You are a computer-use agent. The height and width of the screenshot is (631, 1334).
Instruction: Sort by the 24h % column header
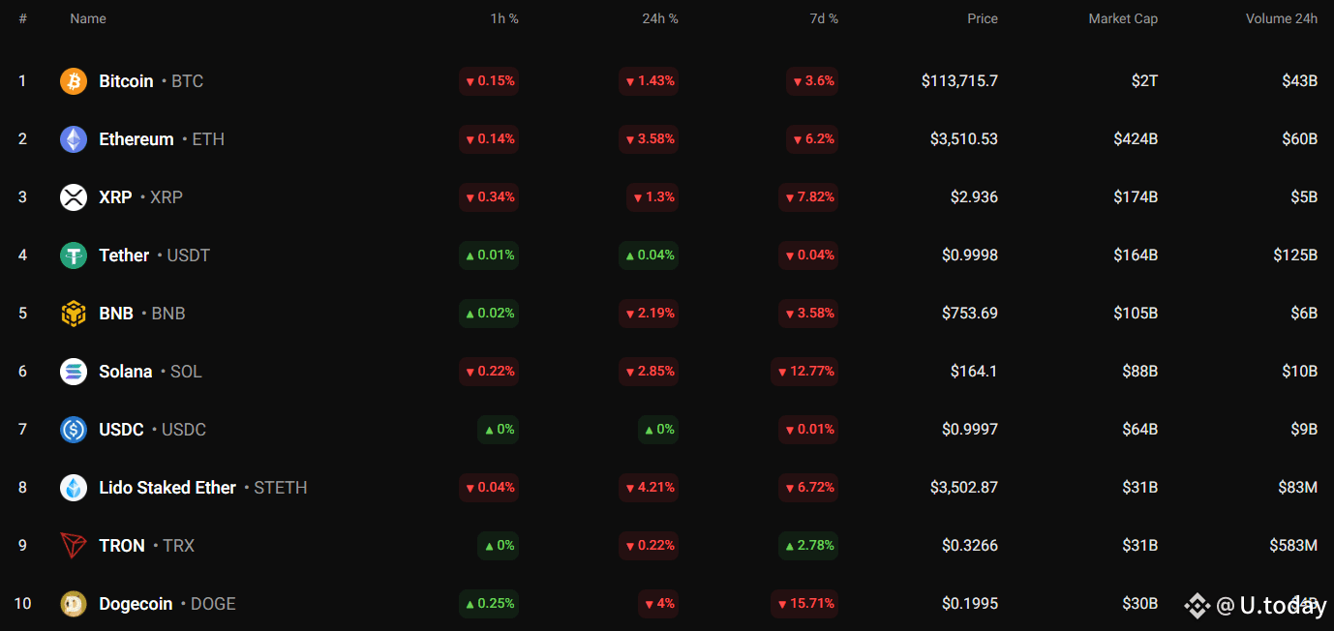pos(660,18)
